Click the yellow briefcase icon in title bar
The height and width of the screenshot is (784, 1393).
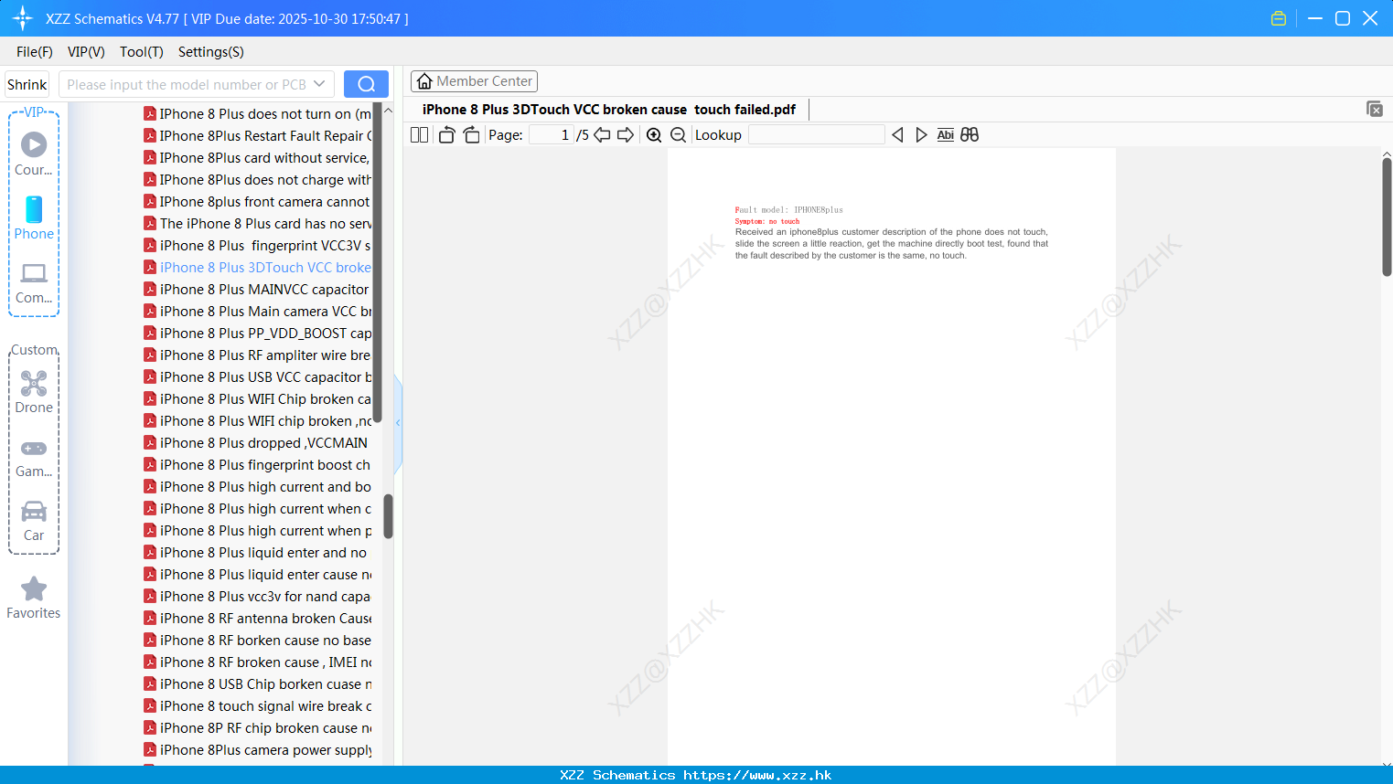click(1279, 18)
